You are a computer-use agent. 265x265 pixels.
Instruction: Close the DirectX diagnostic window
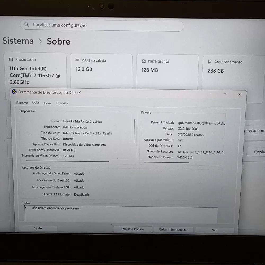pos(239,95)
